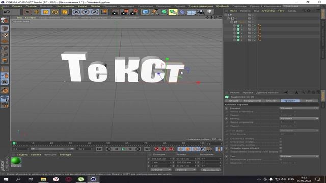The width and height of the screenshot is (326, 183).
Task: Switch to Points mode
Action: coord(5,48)
